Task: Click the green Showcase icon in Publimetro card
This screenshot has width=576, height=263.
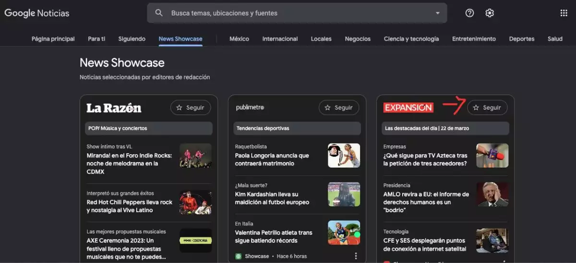Action: click(x=238, y=256)
